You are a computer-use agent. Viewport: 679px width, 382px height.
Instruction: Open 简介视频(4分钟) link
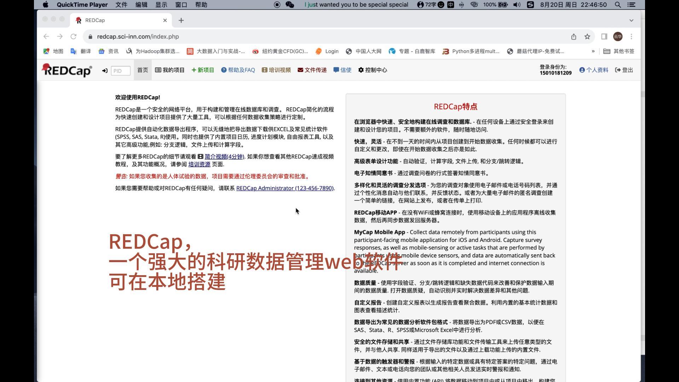tap(224, 157)
